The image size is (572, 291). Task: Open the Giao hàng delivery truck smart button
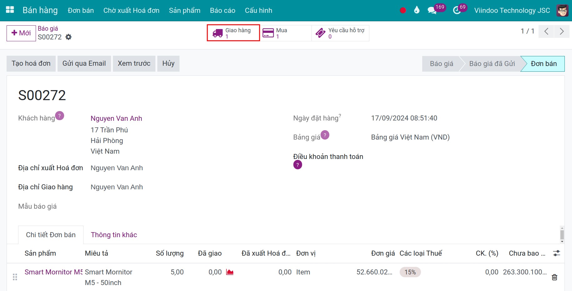tap(233, 33)
